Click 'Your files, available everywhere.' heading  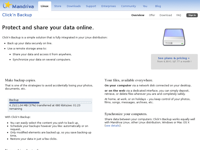(129, 80)
